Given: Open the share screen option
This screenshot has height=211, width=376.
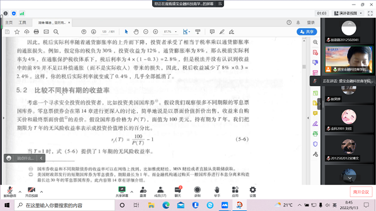Looking at the screenshot, I should (122, 191).
